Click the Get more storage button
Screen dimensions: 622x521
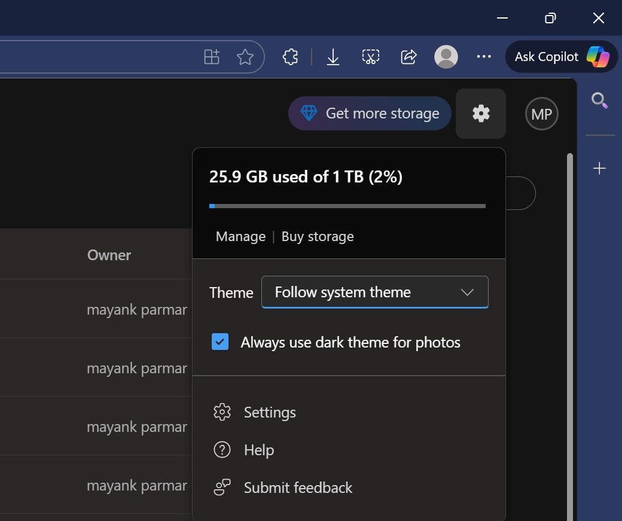[370, 114]
